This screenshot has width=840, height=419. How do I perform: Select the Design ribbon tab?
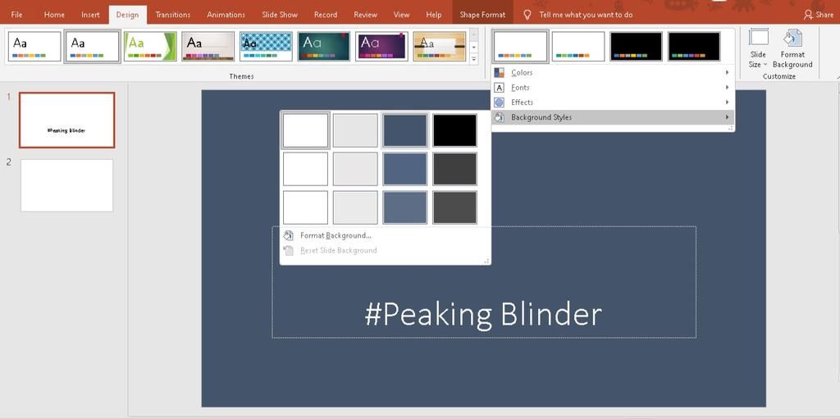click(x=127, y=15)
